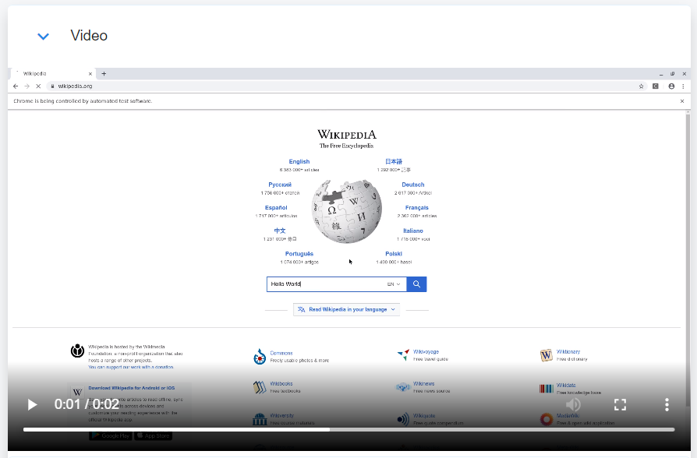Collapse the Video section chevron
The width and height of the screenshot is (697, 458).
(43, 36)
